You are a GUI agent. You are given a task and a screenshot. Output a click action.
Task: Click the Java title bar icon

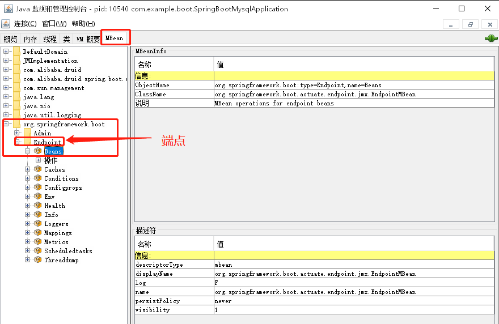click(9, 8)
